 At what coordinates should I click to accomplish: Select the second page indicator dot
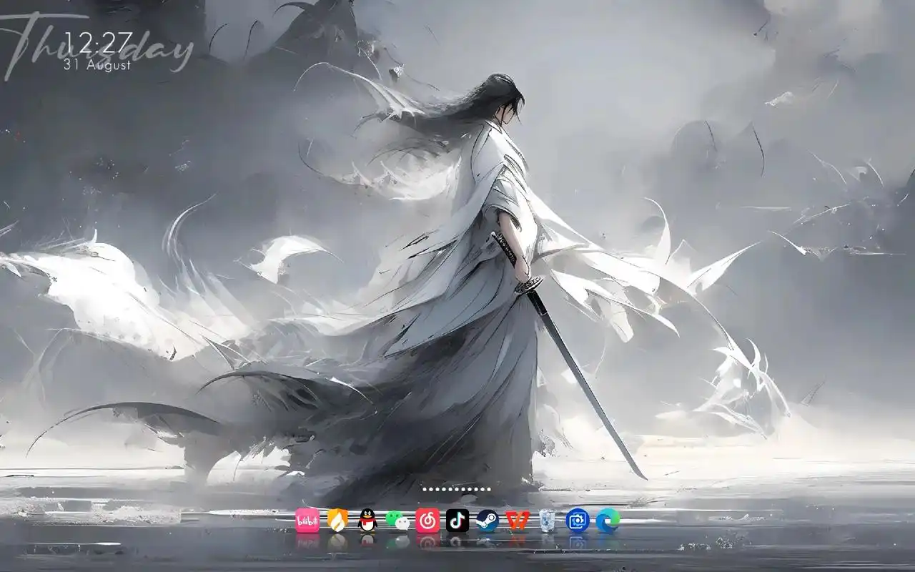431,490
